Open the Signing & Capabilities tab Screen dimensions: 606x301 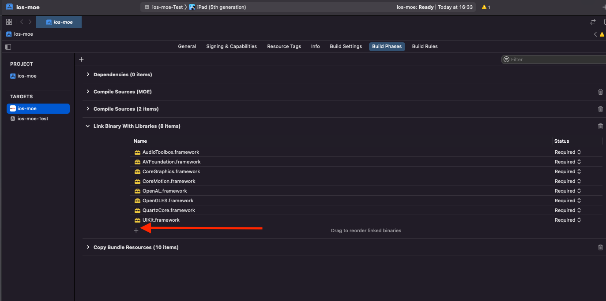(231, 46)
